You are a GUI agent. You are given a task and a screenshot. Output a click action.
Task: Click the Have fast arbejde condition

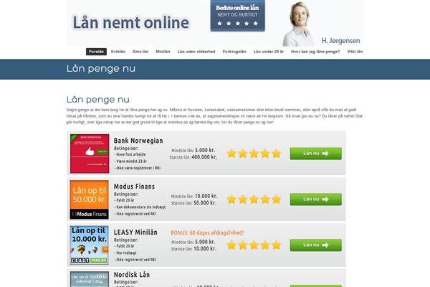pos(130,155)
